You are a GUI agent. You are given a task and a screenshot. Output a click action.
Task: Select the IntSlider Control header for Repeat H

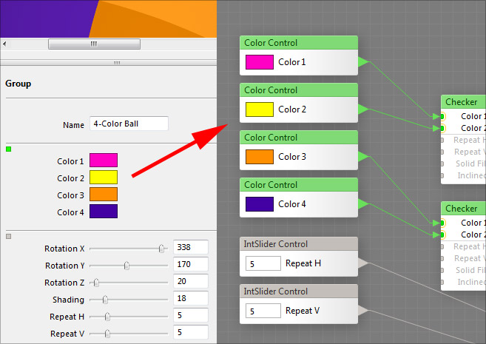[x=299, y=244]
